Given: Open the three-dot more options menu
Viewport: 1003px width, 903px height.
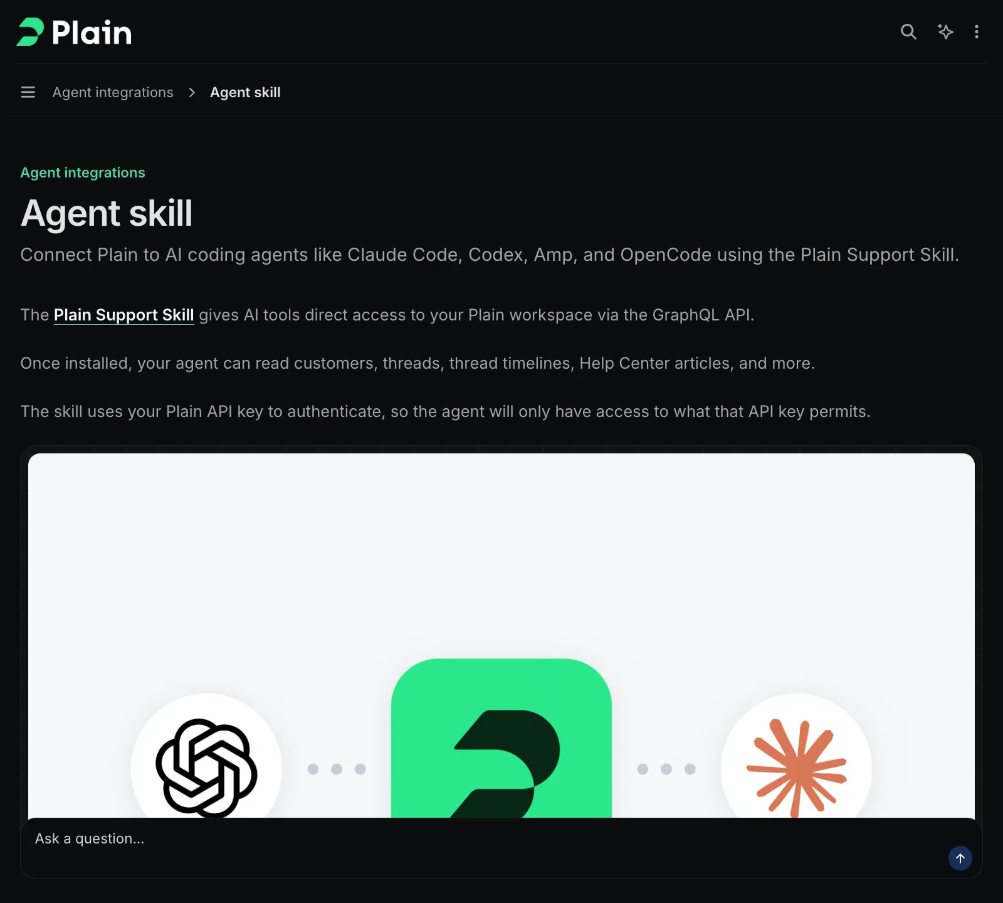Looking at the screenshot, I should click(977, 31).
